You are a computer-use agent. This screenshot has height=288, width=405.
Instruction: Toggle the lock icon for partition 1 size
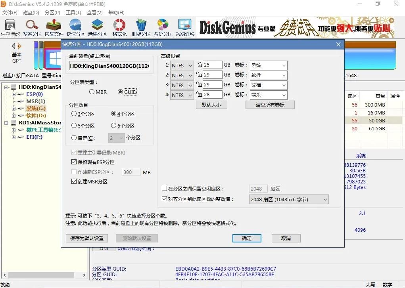coord(200,65)
